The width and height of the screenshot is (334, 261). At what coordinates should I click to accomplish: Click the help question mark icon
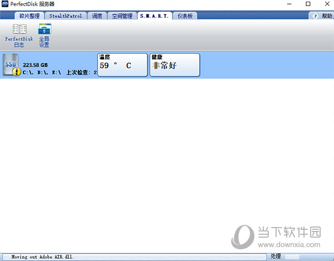point(315,16)
